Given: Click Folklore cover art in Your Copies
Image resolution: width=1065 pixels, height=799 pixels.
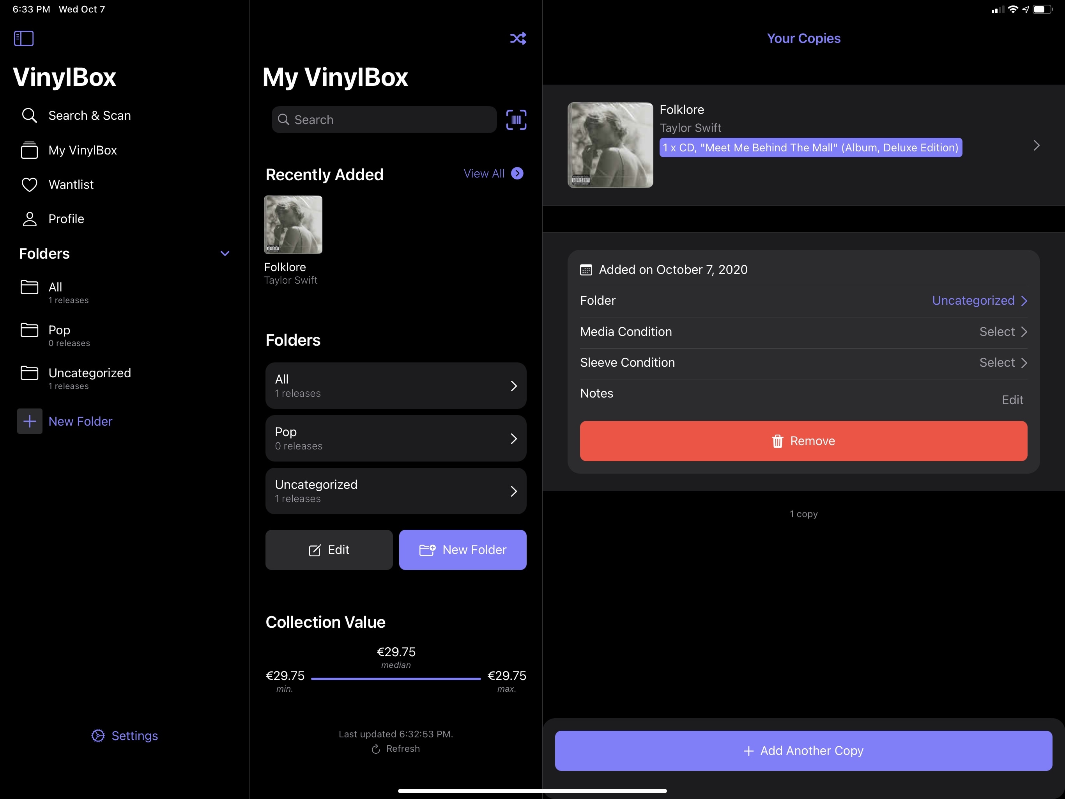Looking at the screenshot, I should [610, 145].
